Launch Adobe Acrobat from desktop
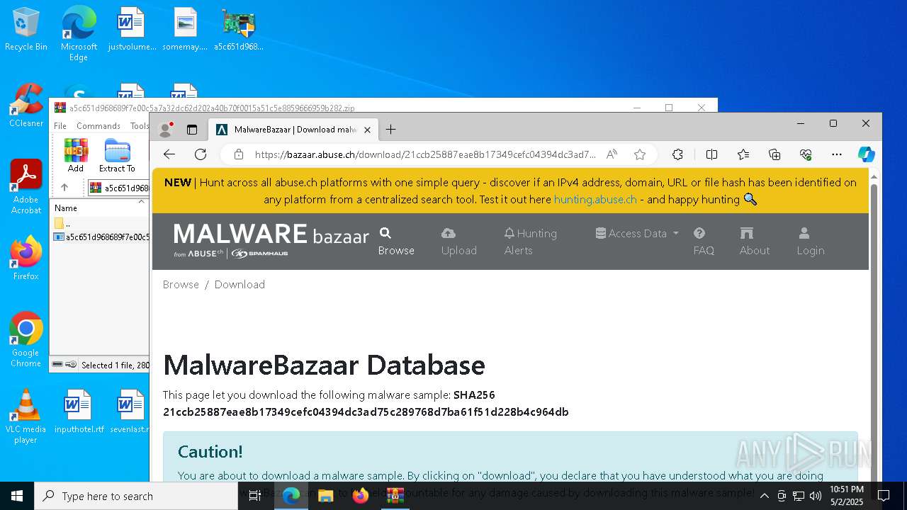The height and width of the screenshot is (510, 907). click(x=26, y=186)
